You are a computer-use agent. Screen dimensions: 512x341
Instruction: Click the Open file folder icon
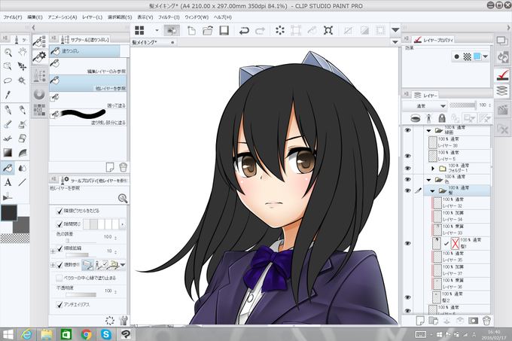click(208, 31)
